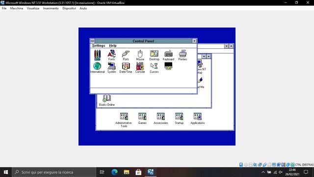
Task: Open the unlabeled black monitor applet icon
Action: [x=168, y=66]
